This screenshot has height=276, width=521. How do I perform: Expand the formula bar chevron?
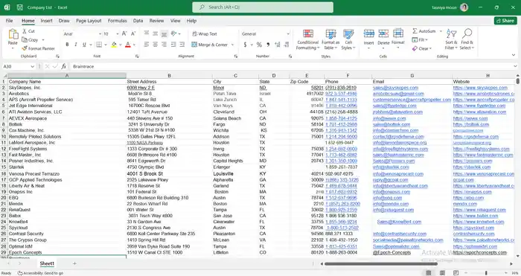(515, 66)
